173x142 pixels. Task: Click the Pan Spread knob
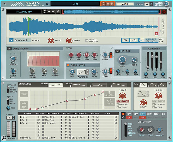point(13,58)
